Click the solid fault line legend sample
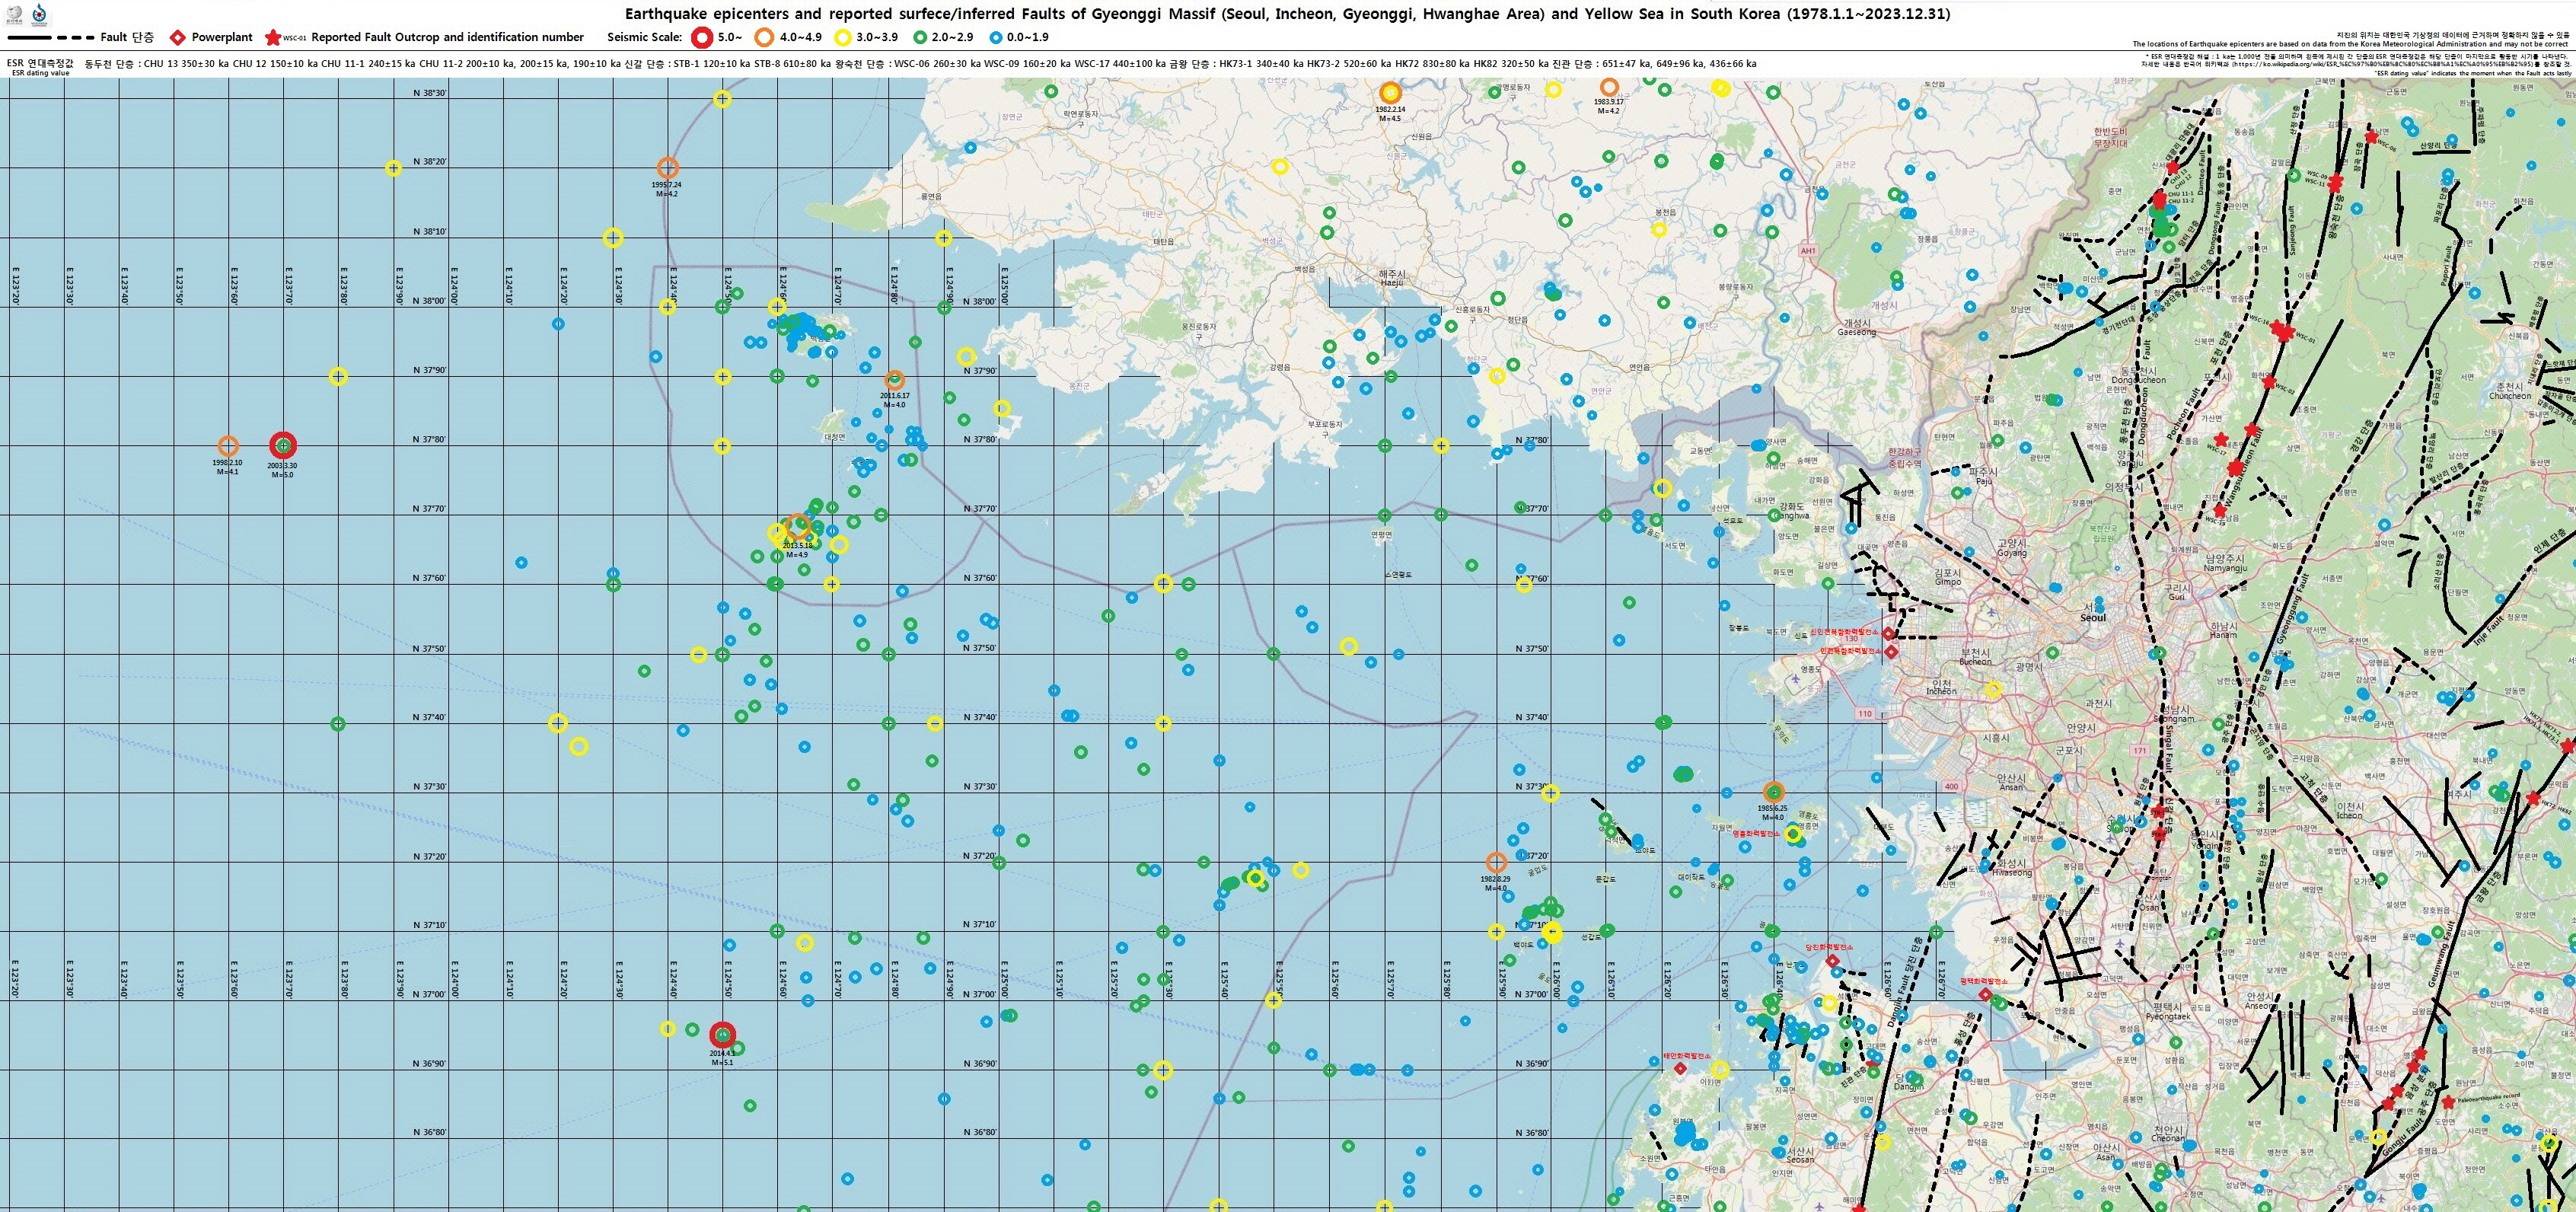Image resolution: width=2576 pixels, height=1212 pixels. tap(29, 38)
